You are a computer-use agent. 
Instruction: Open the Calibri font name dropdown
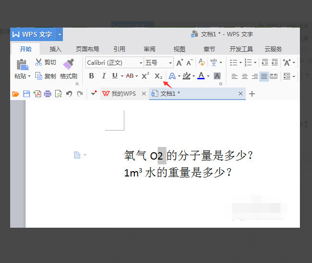141,63
